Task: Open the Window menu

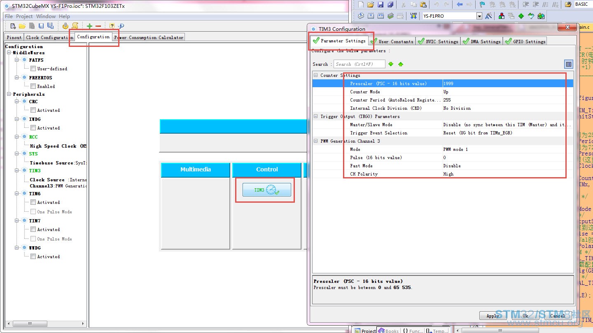Action: (46, 16)
